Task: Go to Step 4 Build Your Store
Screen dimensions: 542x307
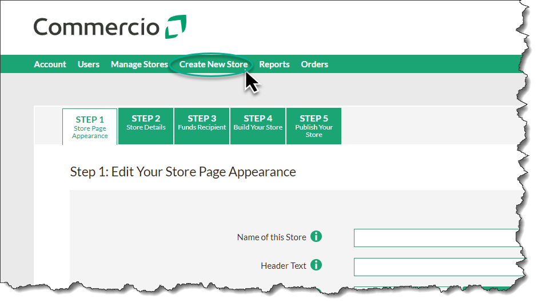Action: click(x=258, y=126)
